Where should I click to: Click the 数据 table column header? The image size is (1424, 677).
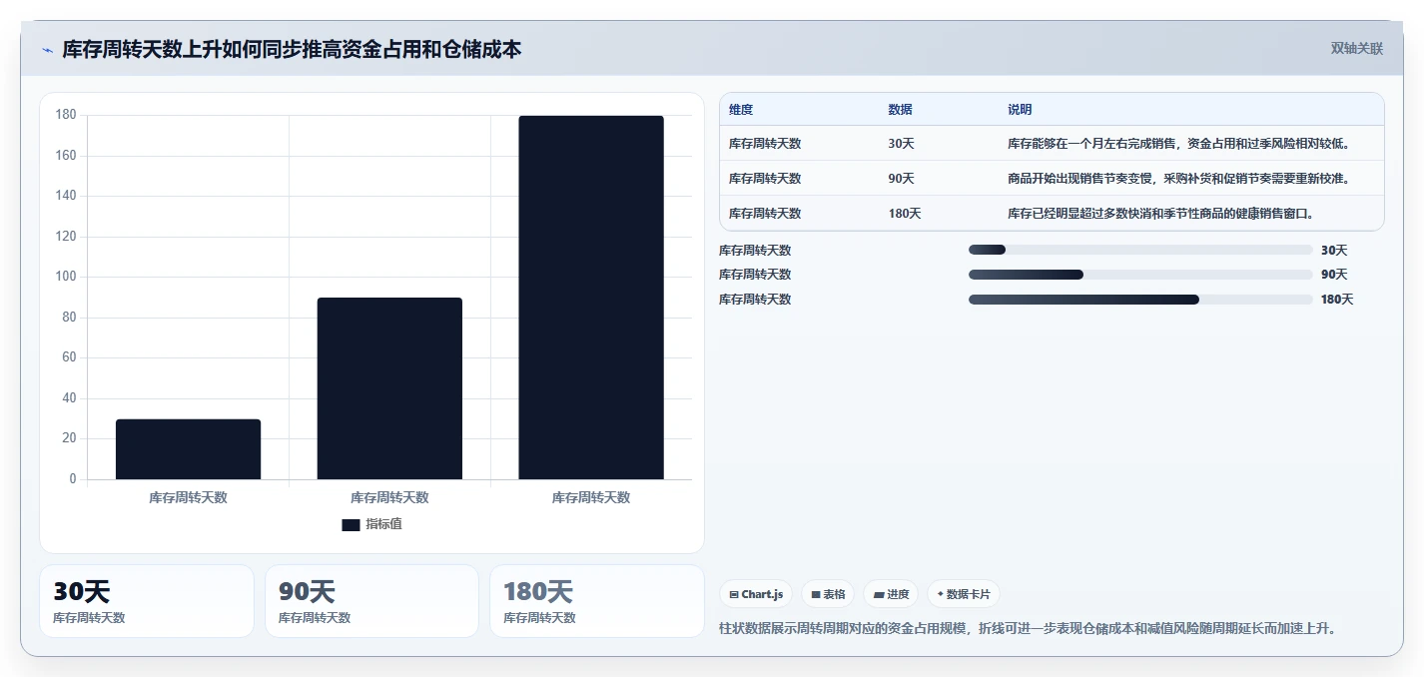900,110
